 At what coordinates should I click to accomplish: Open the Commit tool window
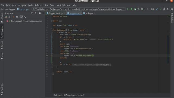click(2, 45)
